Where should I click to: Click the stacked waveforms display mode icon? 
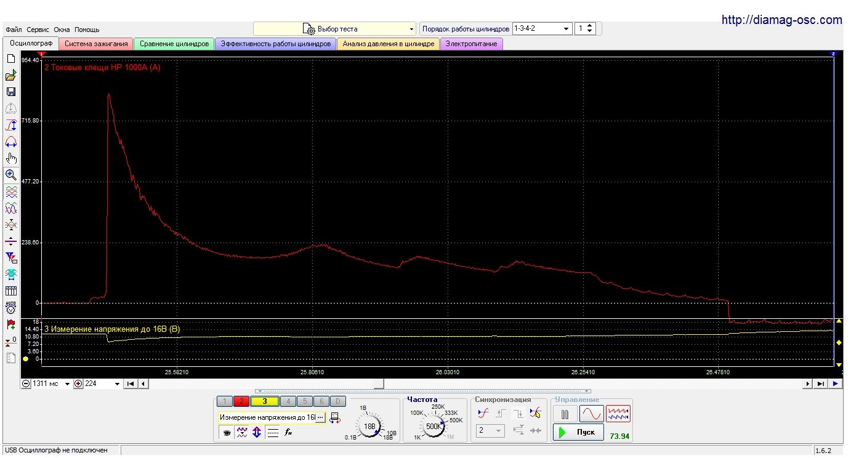coord(10,191)
